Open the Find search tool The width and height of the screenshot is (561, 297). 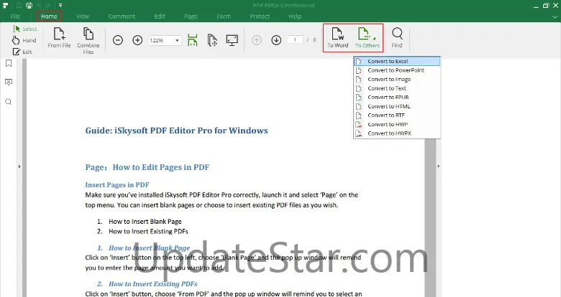(397, 38)
